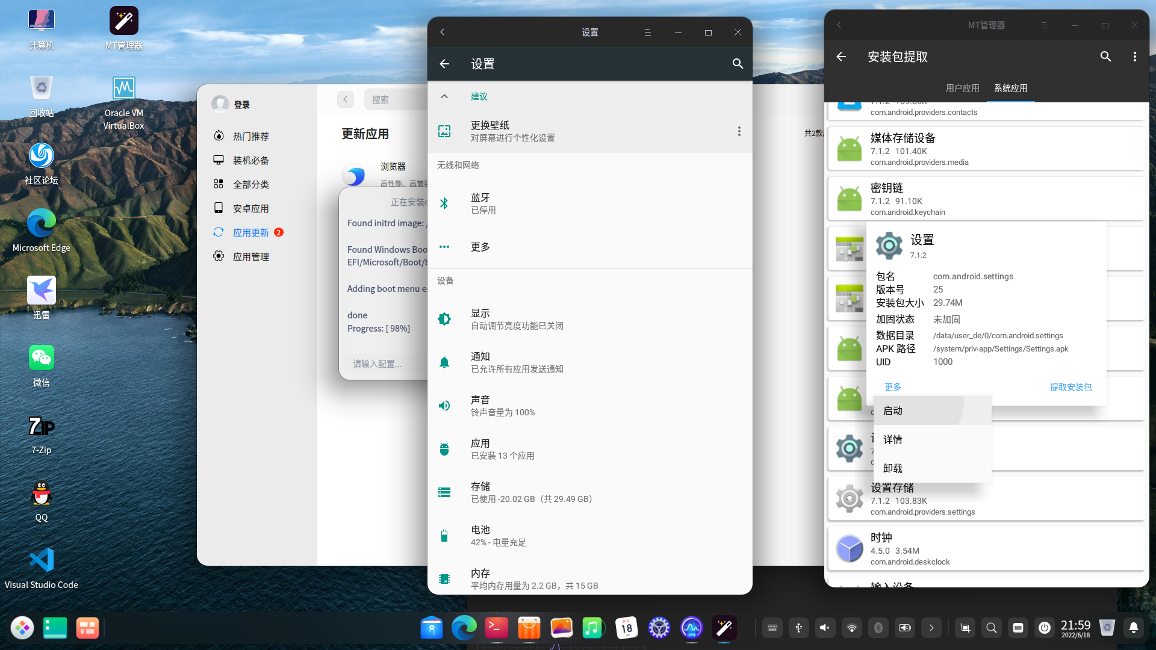The height and width of the screenshot is (650, 1156).
Task: Launch Visual Studio Code from the desktop
Action: click(41, 560)
